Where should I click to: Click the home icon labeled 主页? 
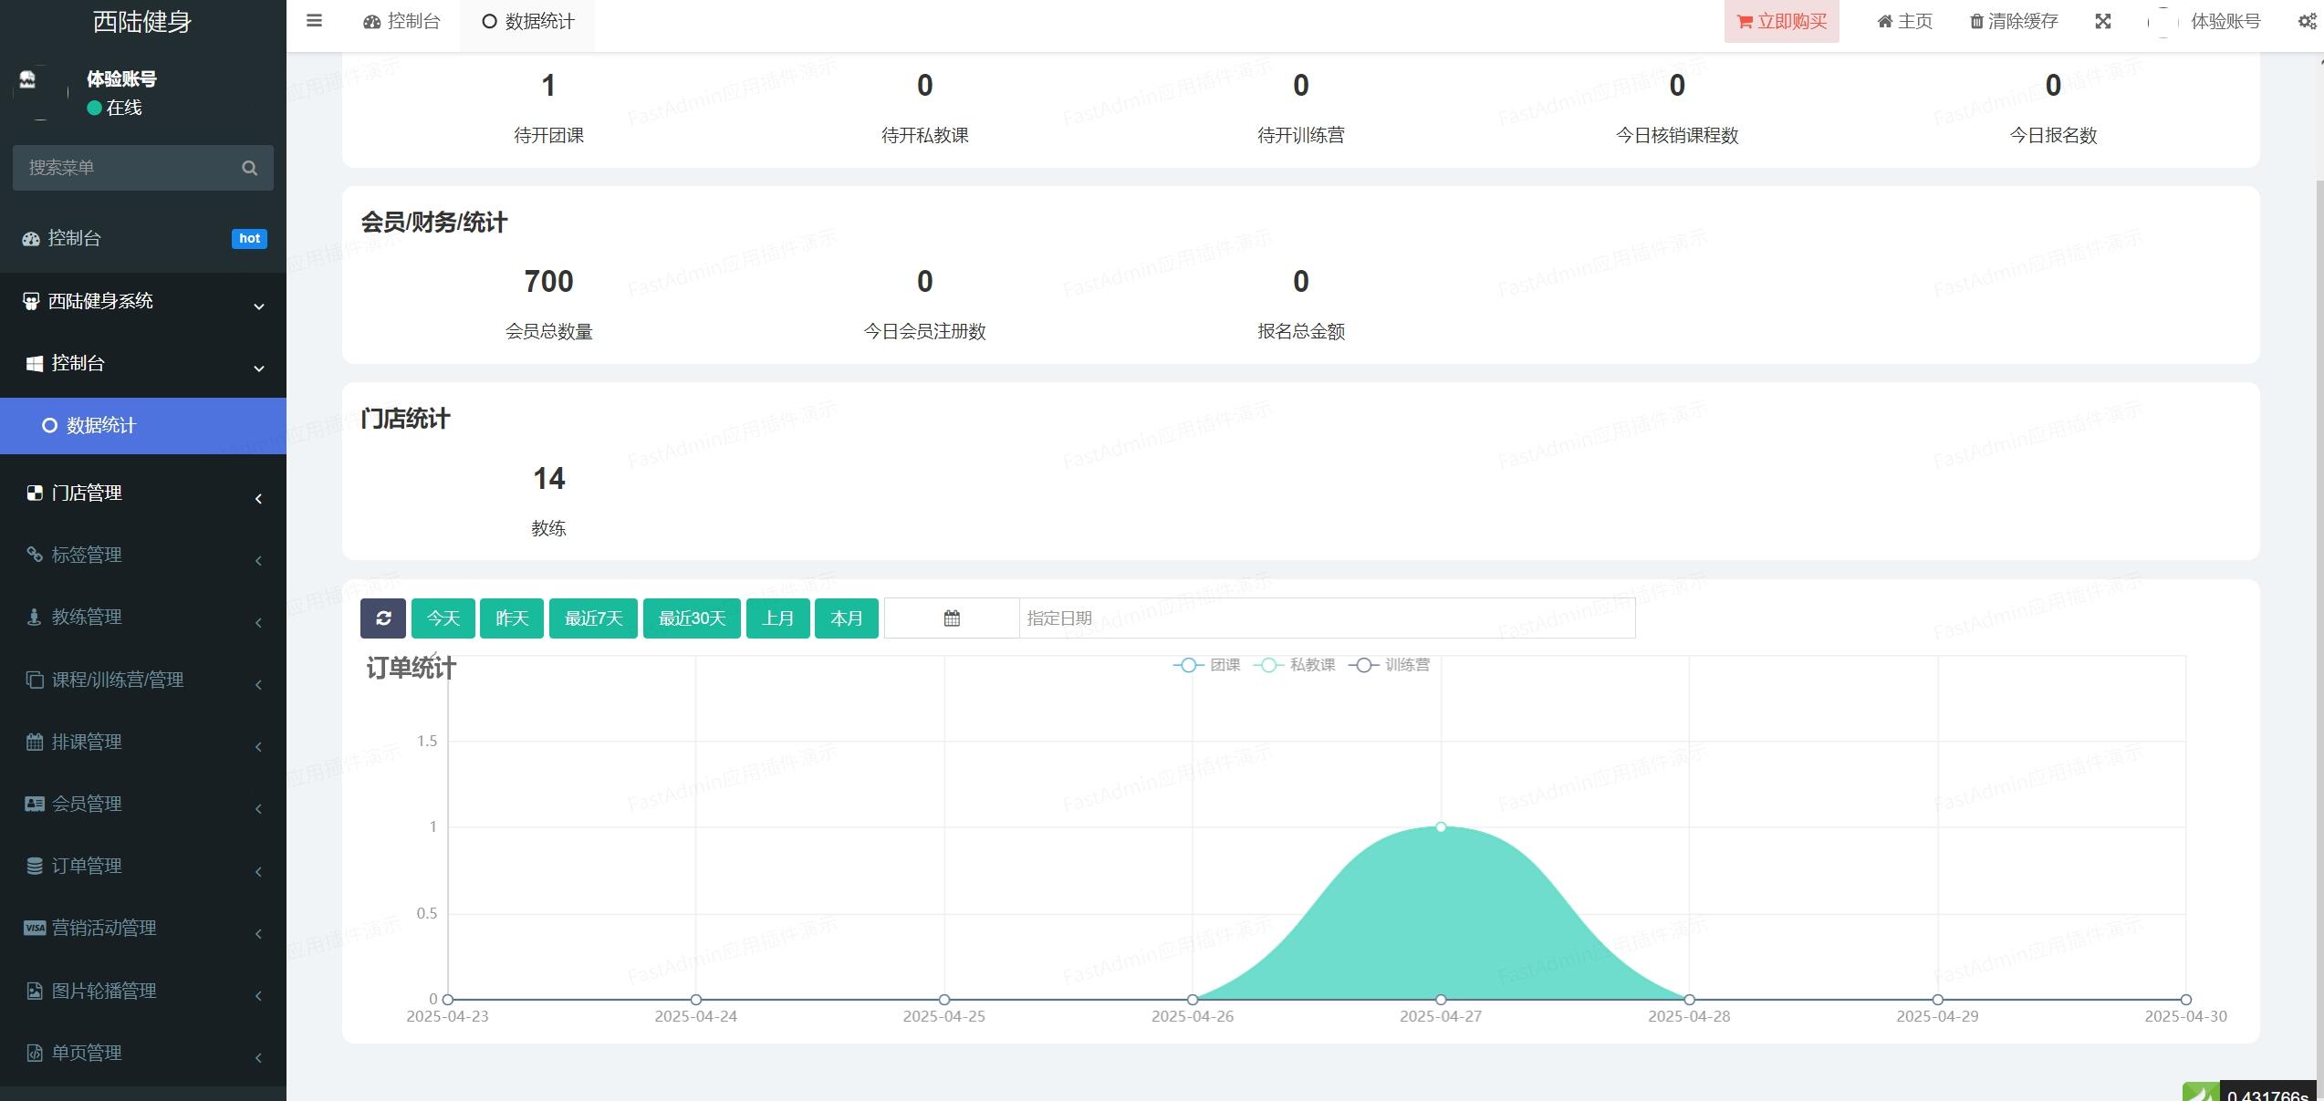pos(1885,21)
